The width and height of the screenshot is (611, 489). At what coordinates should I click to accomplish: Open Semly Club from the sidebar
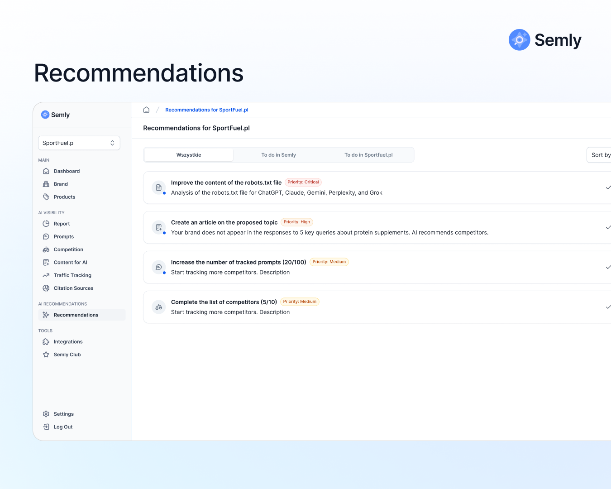67,355
